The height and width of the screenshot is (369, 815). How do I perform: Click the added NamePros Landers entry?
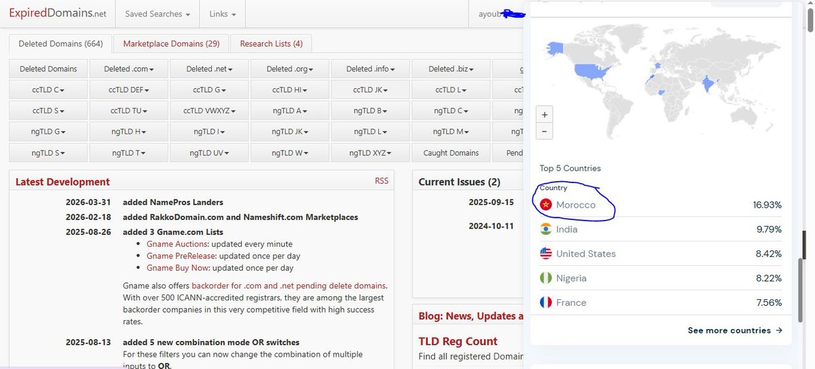[x=173, y=202]
